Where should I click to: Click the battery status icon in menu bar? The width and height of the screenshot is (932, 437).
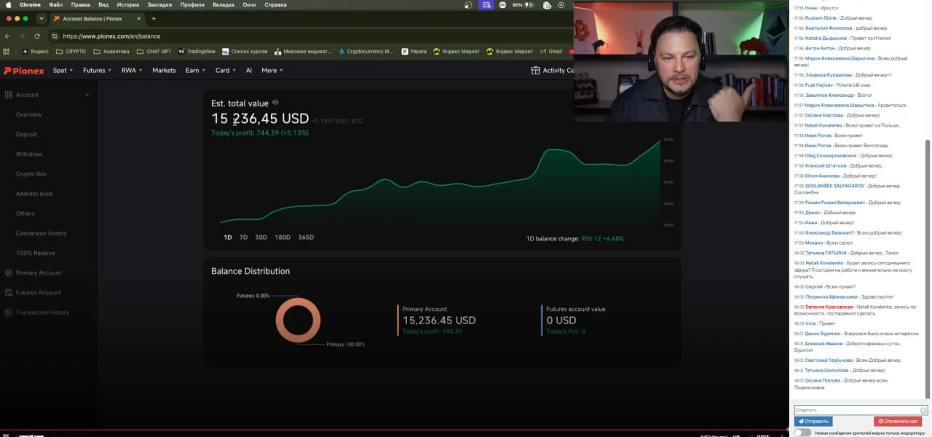(x=531, y=4)
